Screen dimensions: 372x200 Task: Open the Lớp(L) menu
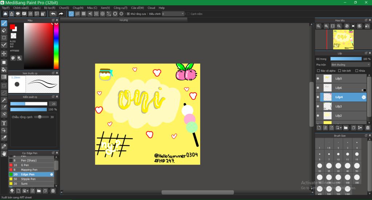coord(36,8)
